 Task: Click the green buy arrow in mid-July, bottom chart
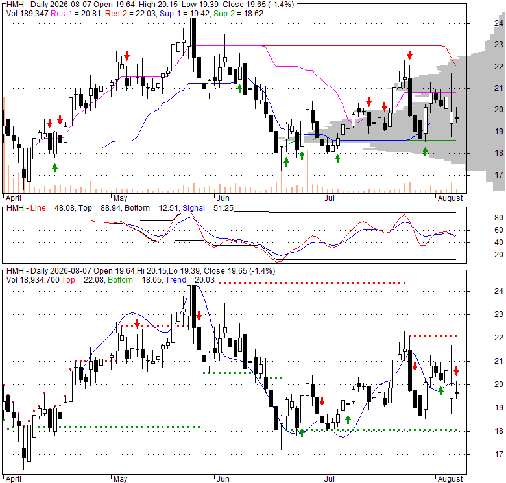[348, 419]
